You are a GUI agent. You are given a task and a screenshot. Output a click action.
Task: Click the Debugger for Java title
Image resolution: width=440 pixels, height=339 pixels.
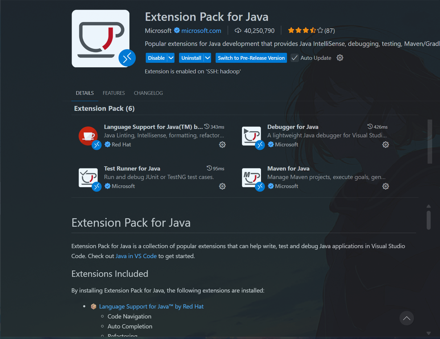click(x=293, y=127)
